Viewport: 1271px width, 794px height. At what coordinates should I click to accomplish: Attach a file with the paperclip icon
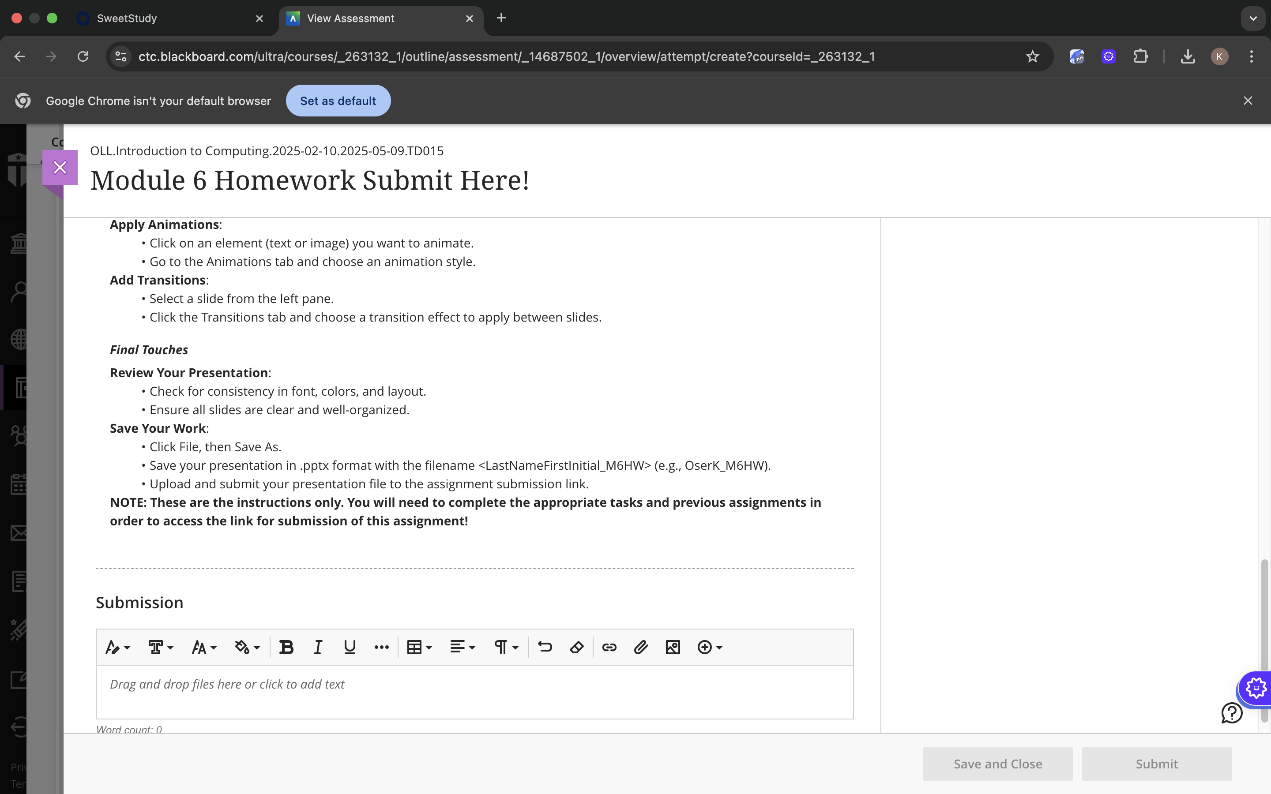click(x=641, y=648)
